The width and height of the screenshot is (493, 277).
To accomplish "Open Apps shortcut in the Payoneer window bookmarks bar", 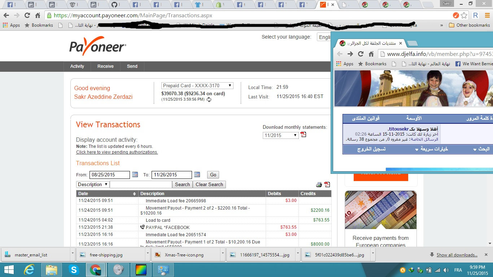I will (x=11, y=25).
